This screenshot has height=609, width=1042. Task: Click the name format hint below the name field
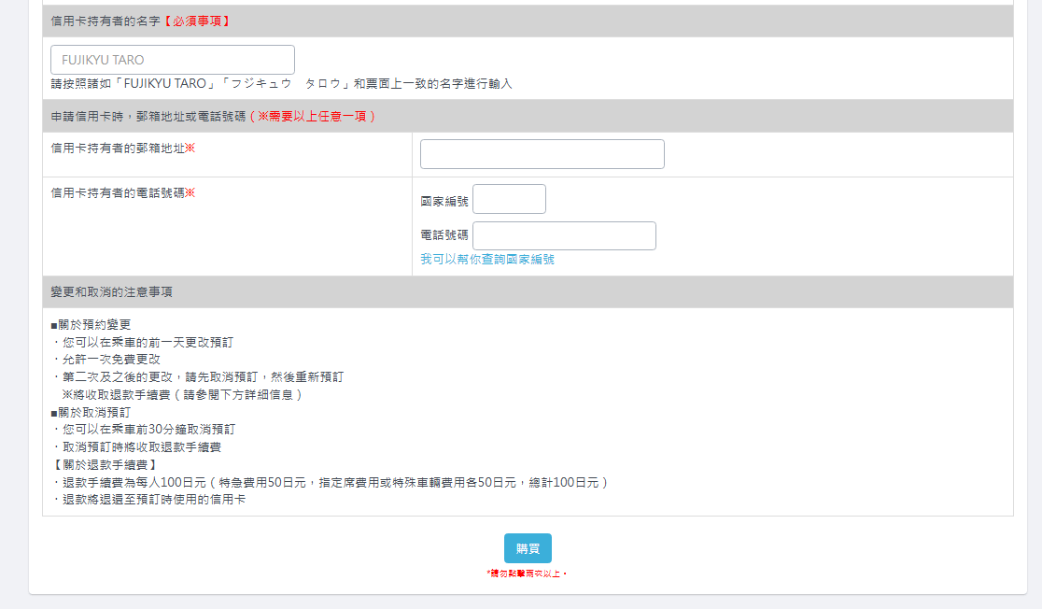(x=281, y=84)
